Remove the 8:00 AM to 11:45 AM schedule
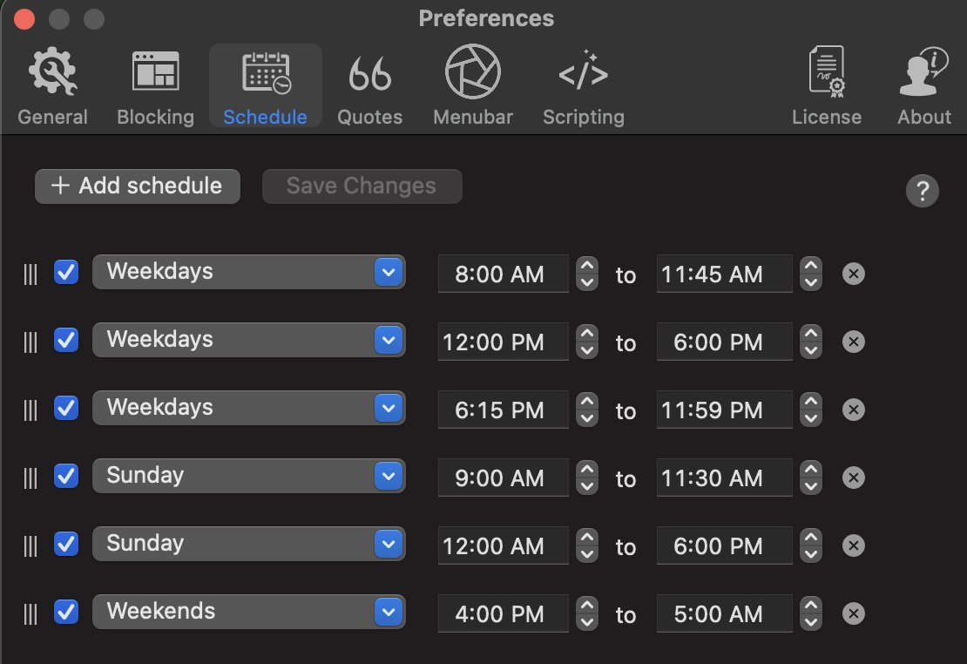 click(854, 274)
